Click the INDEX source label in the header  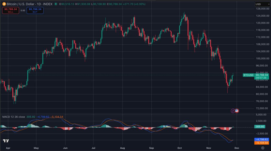48,4
